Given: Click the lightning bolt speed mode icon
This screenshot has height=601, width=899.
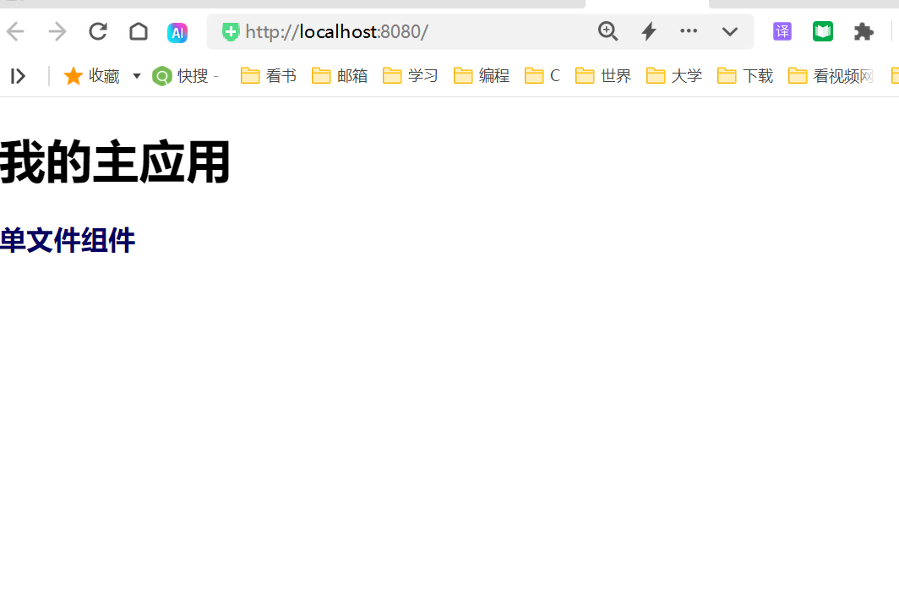Looking at the screenshot, I should (x=649, y=31).
